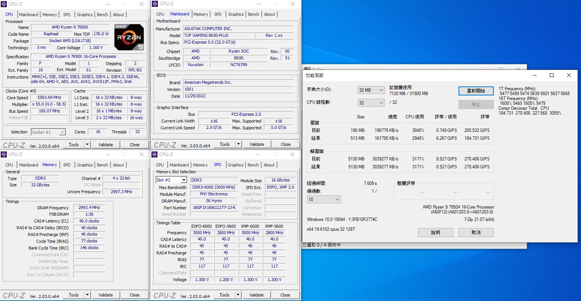Click Bus Speed value '100.07 MHz'
The image size is (581, 301).
[x=49, y=111]
